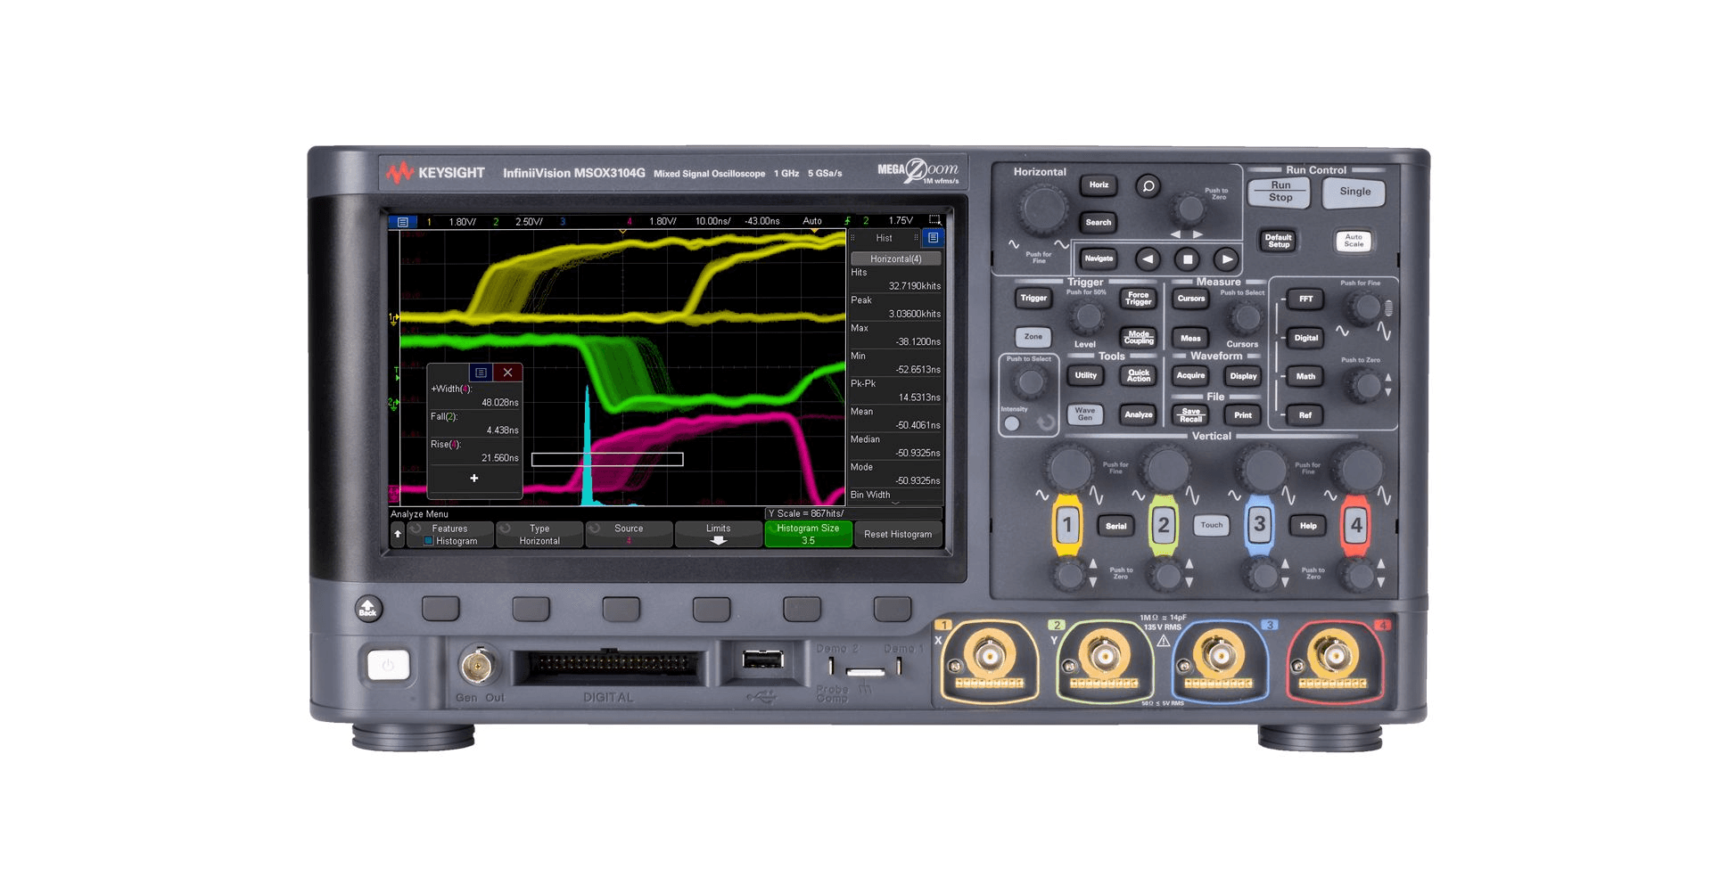Push the Back button below the screen

click(368, 609)
